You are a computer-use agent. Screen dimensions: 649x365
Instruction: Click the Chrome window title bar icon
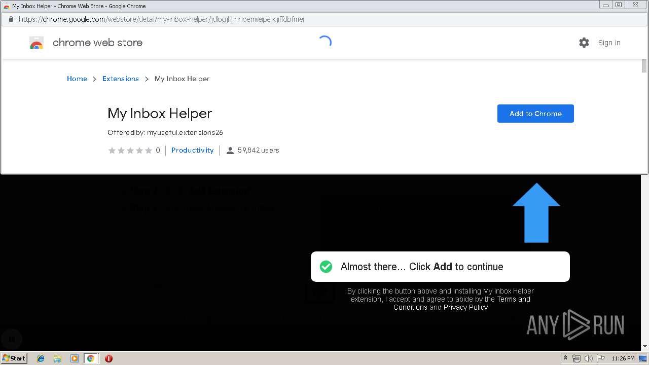point(6,6)
